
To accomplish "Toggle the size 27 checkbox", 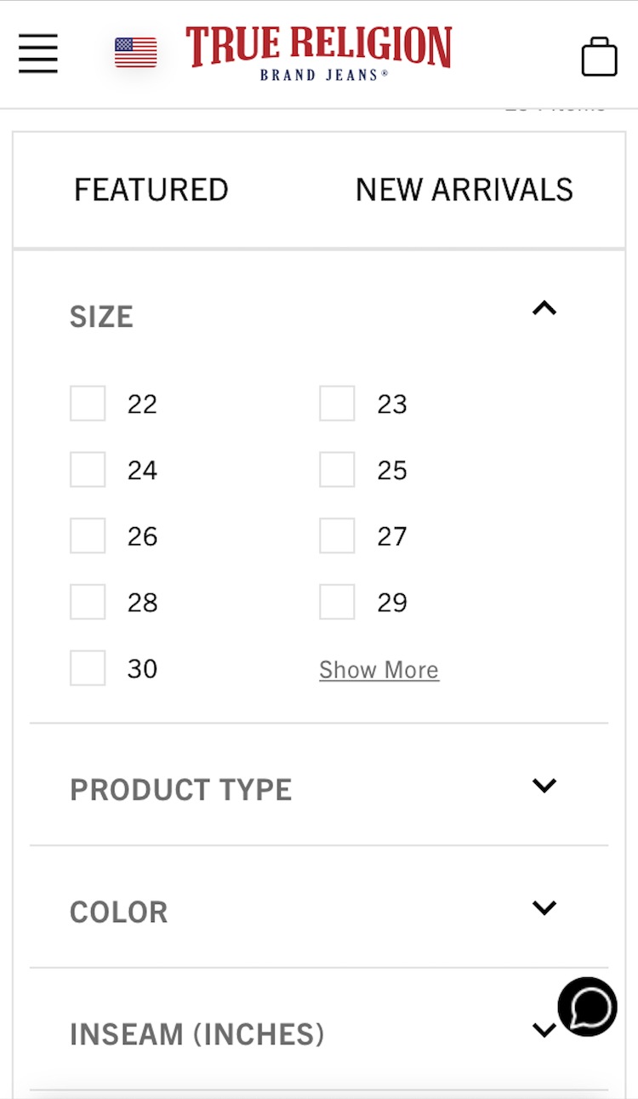I will tap(337, 536).
